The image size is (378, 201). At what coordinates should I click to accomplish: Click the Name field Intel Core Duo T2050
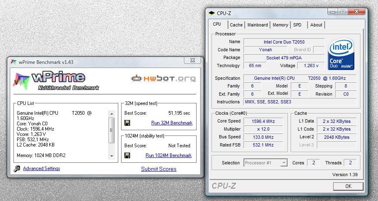click(x=284, y=42)
